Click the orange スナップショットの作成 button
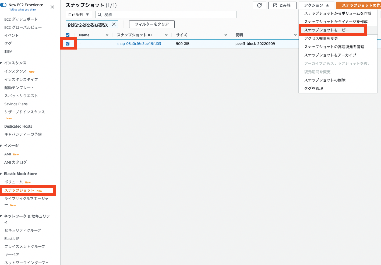381x265 pixels. 359,5
